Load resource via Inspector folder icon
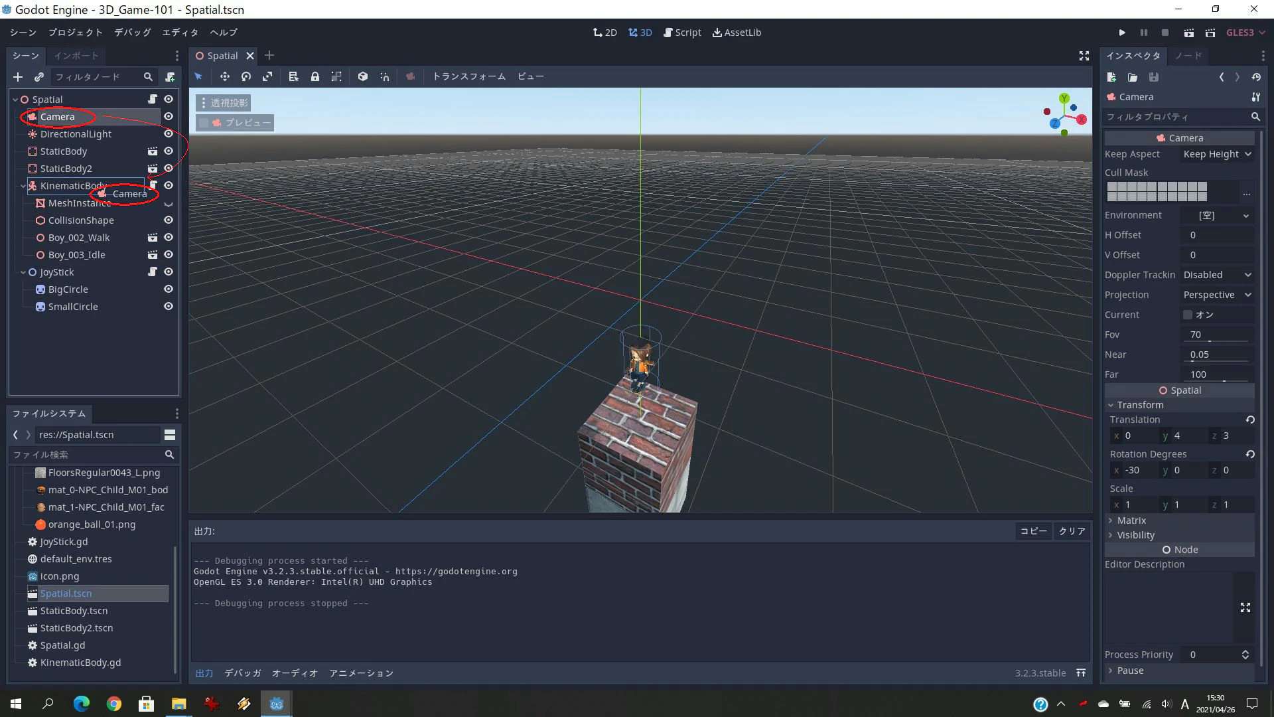Viewport: 1274px width, 717px height. pos(1133,77)
